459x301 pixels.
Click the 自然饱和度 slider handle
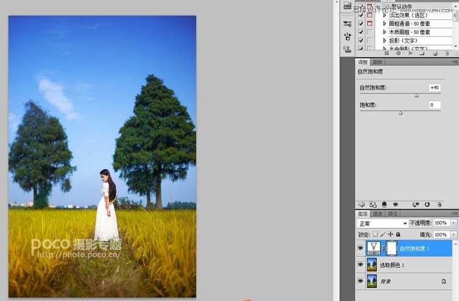tap(416, 96)
